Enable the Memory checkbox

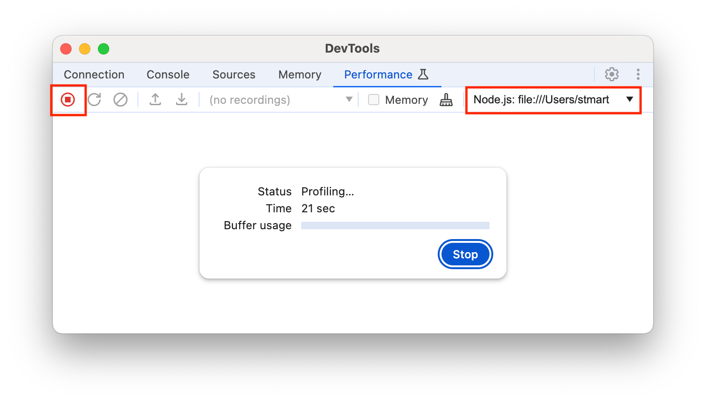click(x=373, y=100)
